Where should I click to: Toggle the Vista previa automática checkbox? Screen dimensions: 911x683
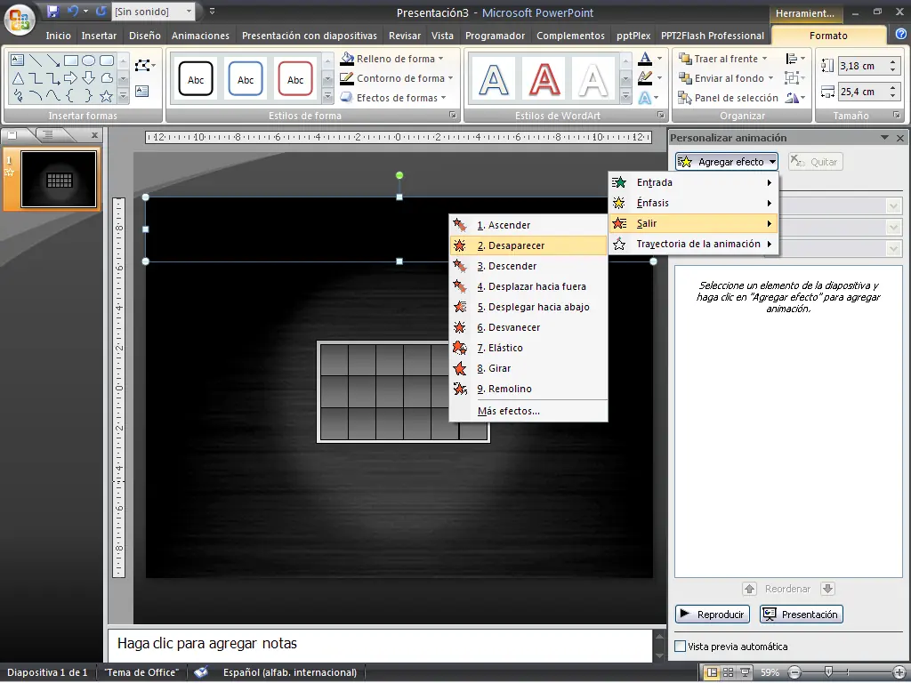click(x=681, y=647)
